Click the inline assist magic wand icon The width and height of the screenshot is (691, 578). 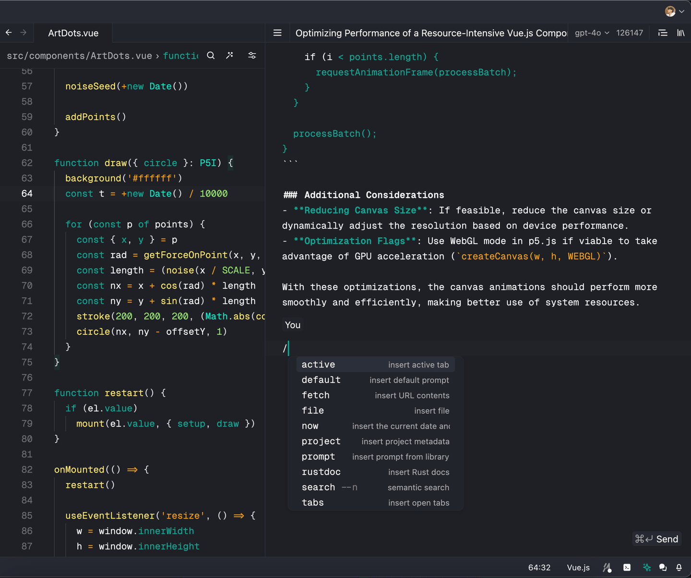click(x=230, y=56)
